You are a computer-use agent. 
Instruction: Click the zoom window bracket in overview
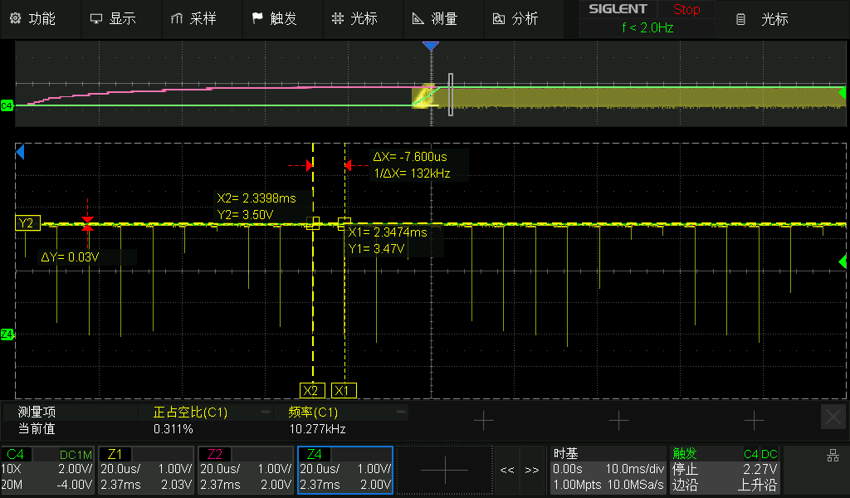pos(451,95)
